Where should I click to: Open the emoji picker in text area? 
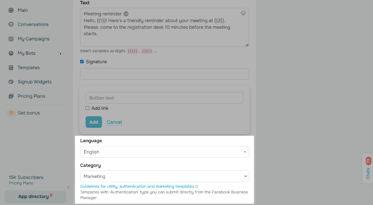(243, 13)
